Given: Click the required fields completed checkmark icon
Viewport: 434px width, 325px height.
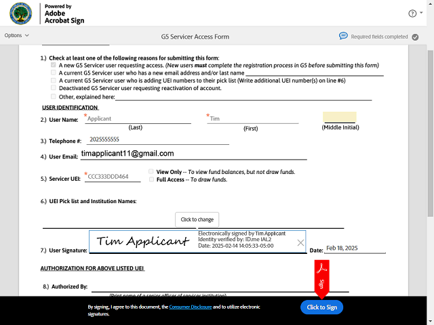Looking at the screenshot, I should pos(415,37).
